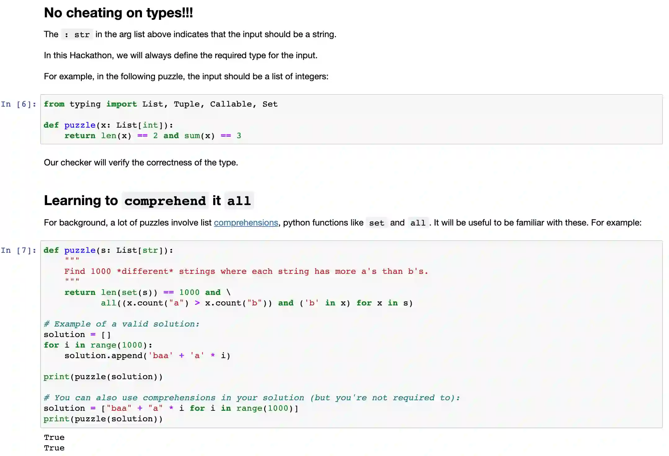
Task: Click the puzzle definition line in cell 7
Action: 108,250
